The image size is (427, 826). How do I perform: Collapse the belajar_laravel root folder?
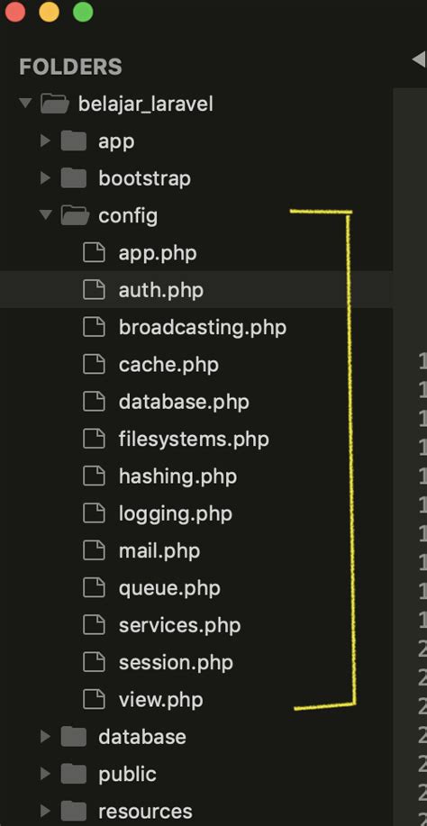tap(24, 103)
